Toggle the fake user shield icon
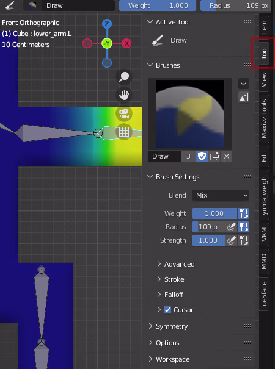The height and width of the screenshot is (369, 275). pos(202,156)
